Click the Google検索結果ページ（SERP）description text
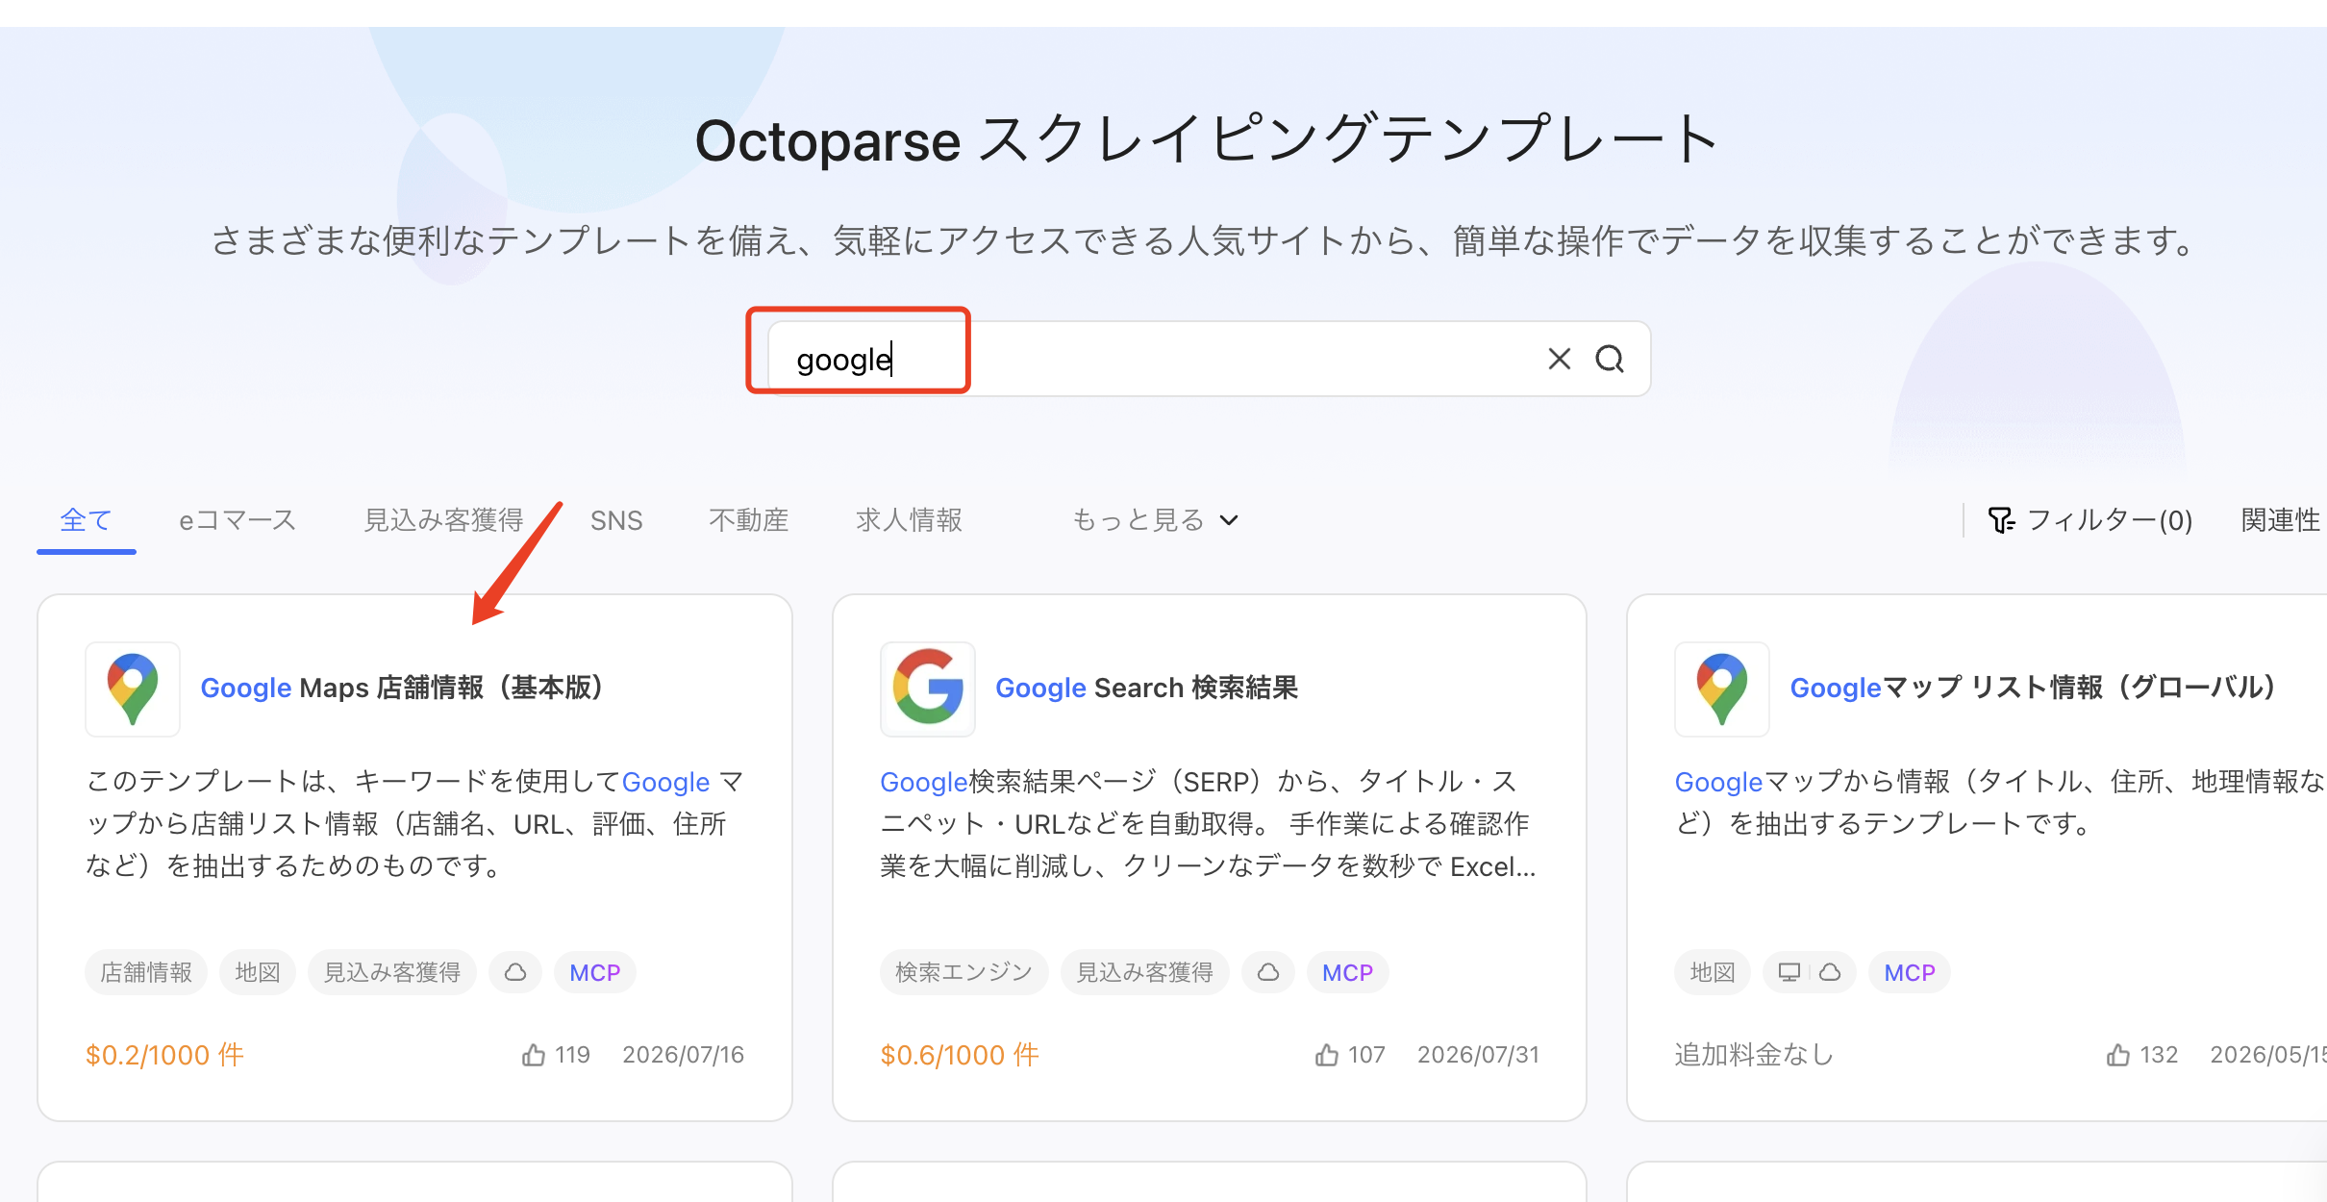 tap(1209, 824)
